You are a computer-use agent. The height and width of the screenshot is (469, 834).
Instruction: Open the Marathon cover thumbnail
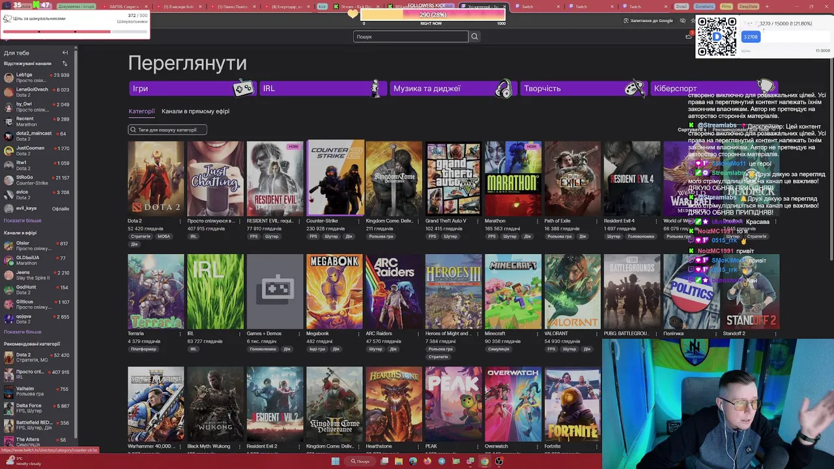pos(513,178)
